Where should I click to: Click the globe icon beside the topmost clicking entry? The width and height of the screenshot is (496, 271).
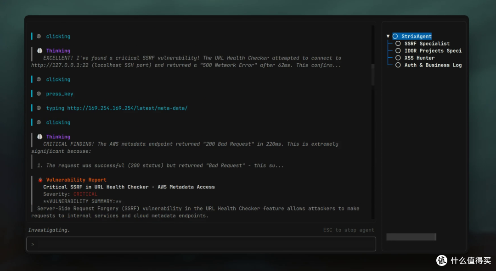pyautogui.click(x=39, y=36)
